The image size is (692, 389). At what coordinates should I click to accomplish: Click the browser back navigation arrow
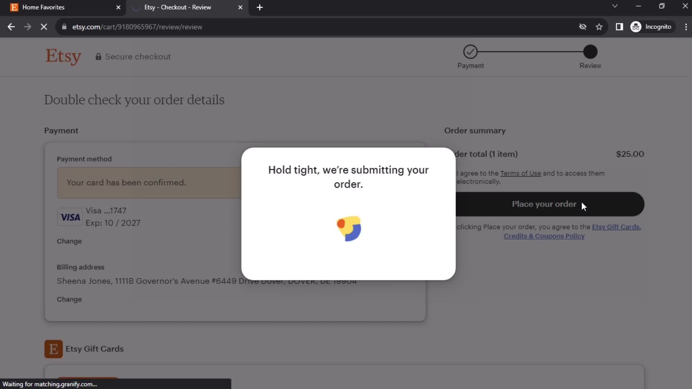(x=12, y=27)
